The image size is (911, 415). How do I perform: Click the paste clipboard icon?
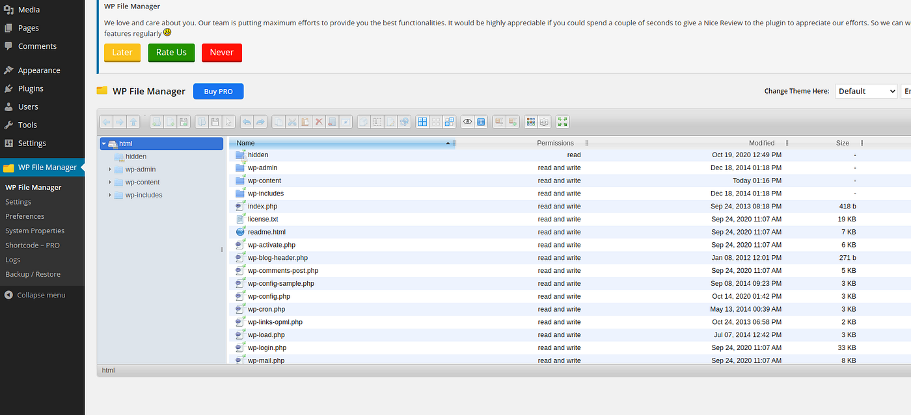305,121
